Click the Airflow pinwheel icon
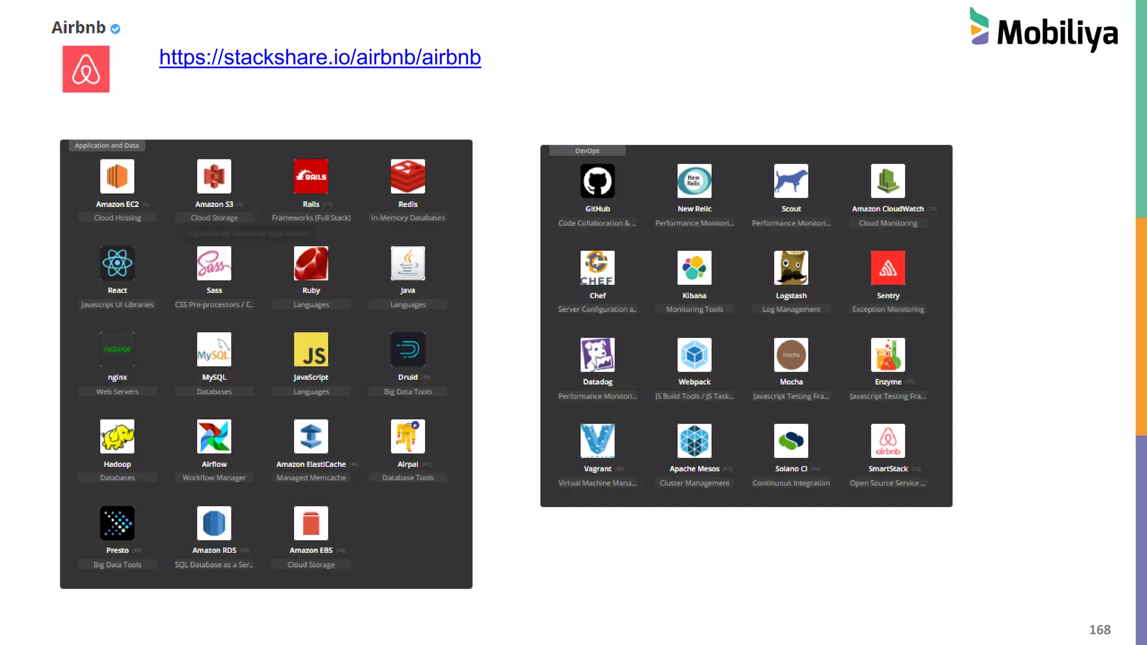 pos(214,436)
